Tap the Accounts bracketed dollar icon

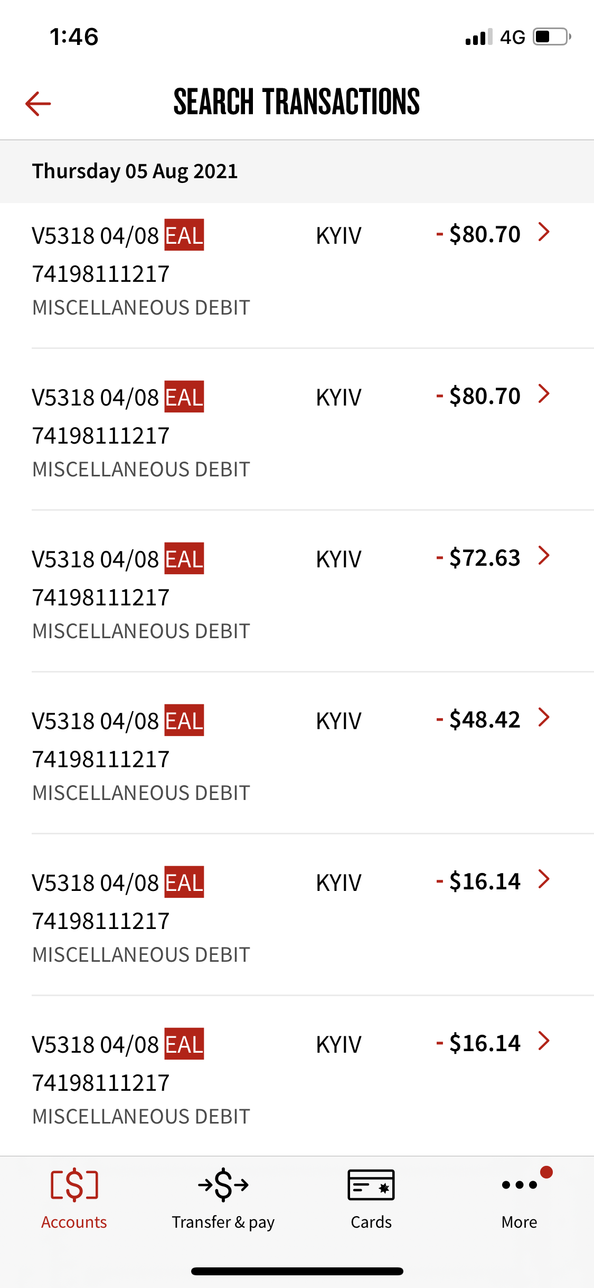click(74, 1184)
